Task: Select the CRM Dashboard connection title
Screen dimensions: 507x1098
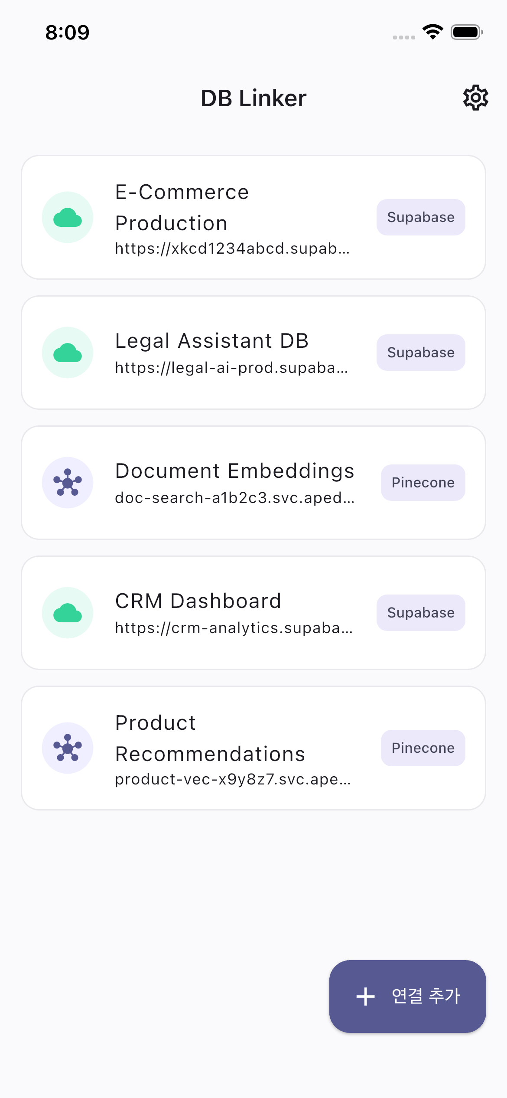Action: point(198,601)
